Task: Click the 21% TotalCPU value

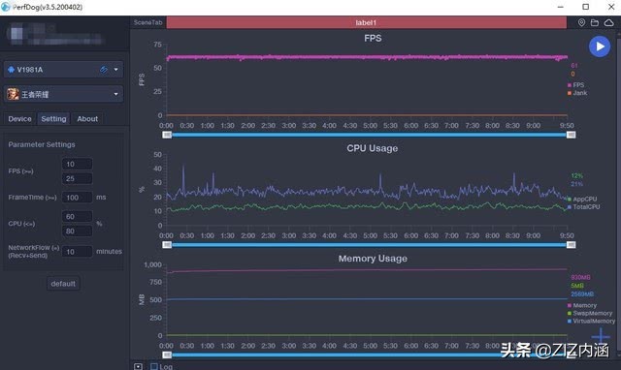Action: point(576,184)
